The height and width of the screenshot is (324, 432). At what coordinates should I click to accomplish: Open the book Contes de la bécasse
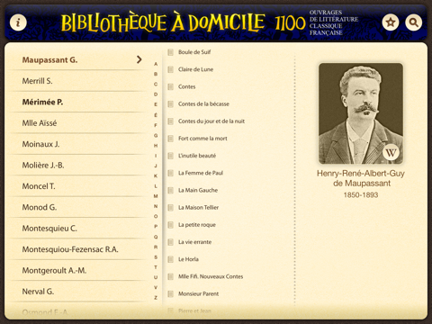tap(203, 104)
